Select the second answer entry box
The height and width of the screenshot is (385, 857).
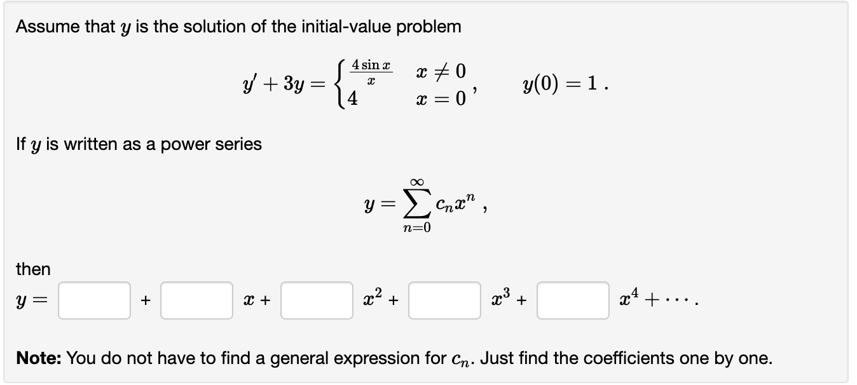(196, 302)
